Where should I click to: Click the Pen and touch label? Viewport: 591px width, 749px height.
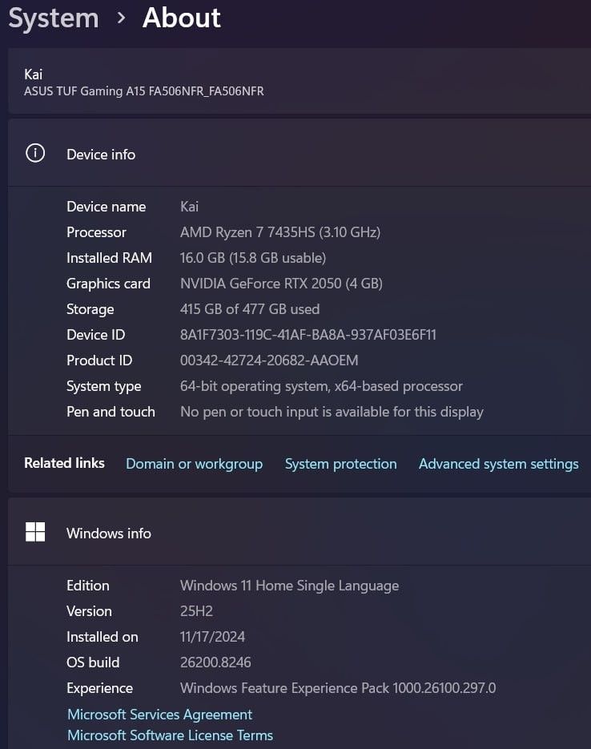(111, 412)
